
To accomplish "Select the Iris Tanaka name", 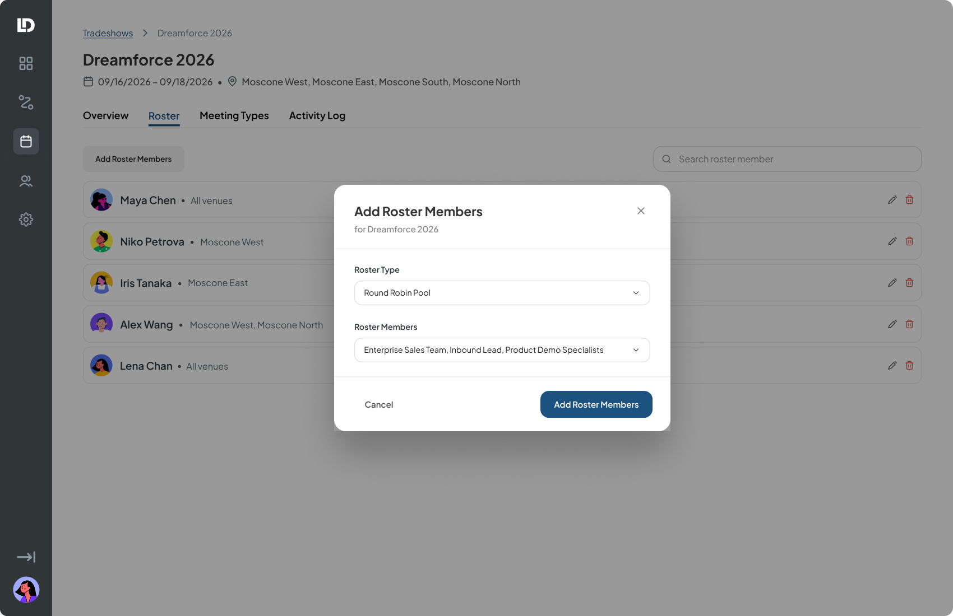I will (x=146, y=283).
